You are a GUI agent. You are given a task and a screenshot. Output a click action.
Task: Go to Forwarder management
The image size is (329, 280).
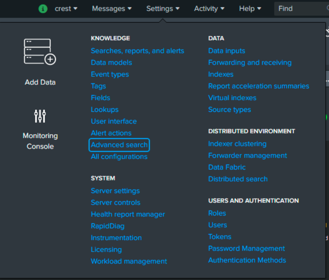click(247, 156)
